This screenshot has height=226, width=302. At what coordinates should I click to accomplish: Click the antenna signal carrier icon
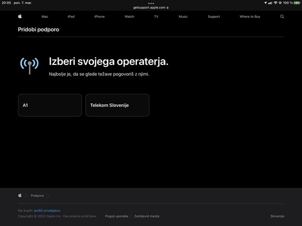pos(29,65)
